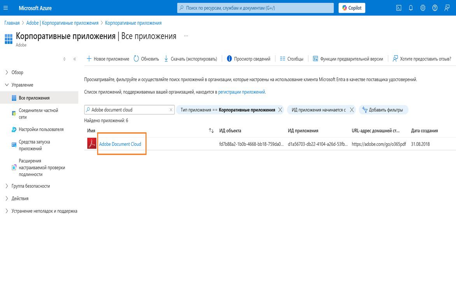Open Azure portal settings gear
The image size is (456, 294).
pos(422,7)
